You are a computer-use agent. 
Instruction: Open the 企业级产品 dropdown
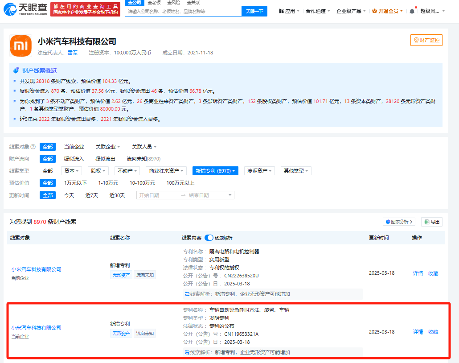tap(351, 11)
